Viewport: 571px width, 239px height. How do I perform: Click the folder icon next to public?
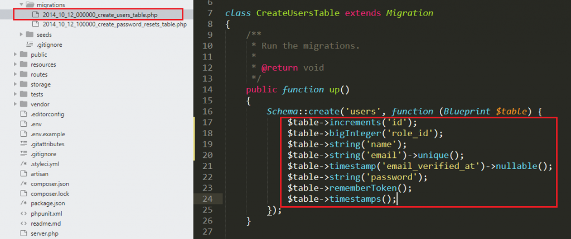[x=23, y=54]
